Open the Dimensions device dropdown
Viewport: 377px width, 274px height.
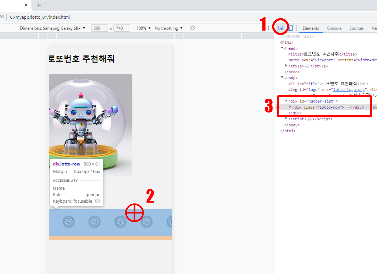52,28
